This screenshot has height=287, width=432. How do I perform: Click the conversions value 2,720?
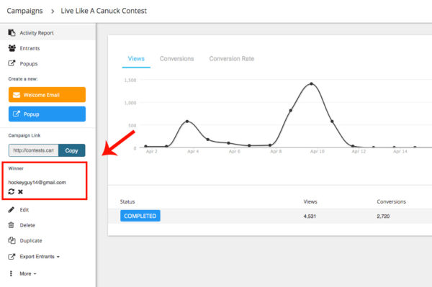click(x=383, y=217)
